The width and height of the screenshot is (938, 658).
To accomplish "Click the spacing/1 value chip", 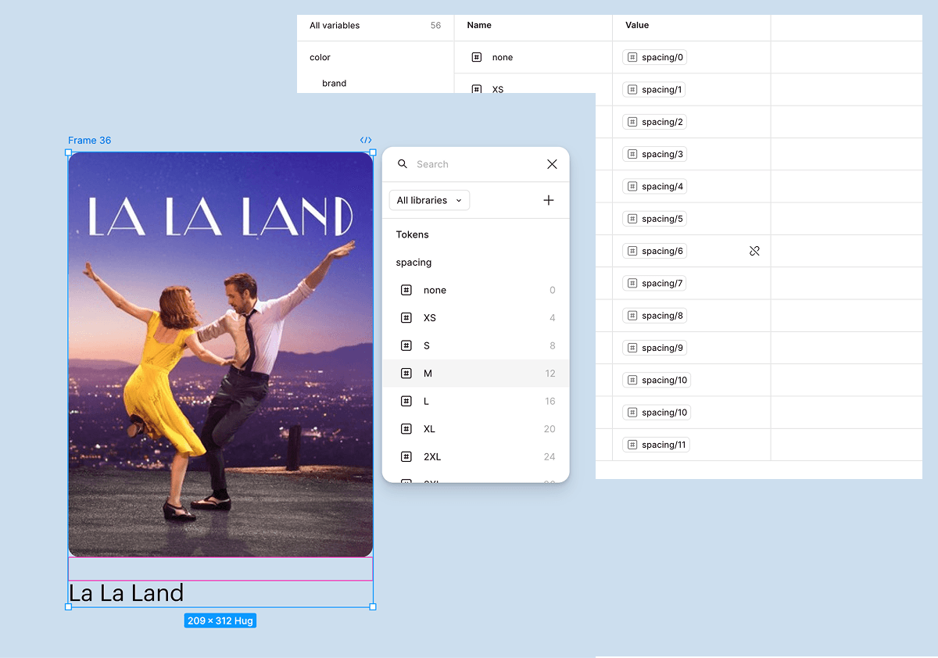I will [x=654, y=89].
